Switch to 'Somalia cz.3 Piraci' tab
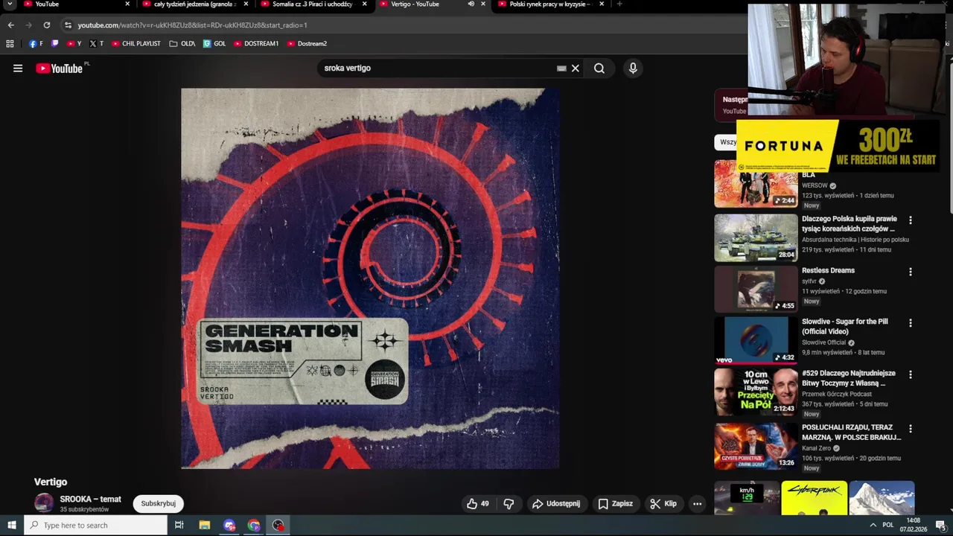Image resolution: width=953 pixels, height=536 pixels. pyautogui.click(x=313, y=4)
